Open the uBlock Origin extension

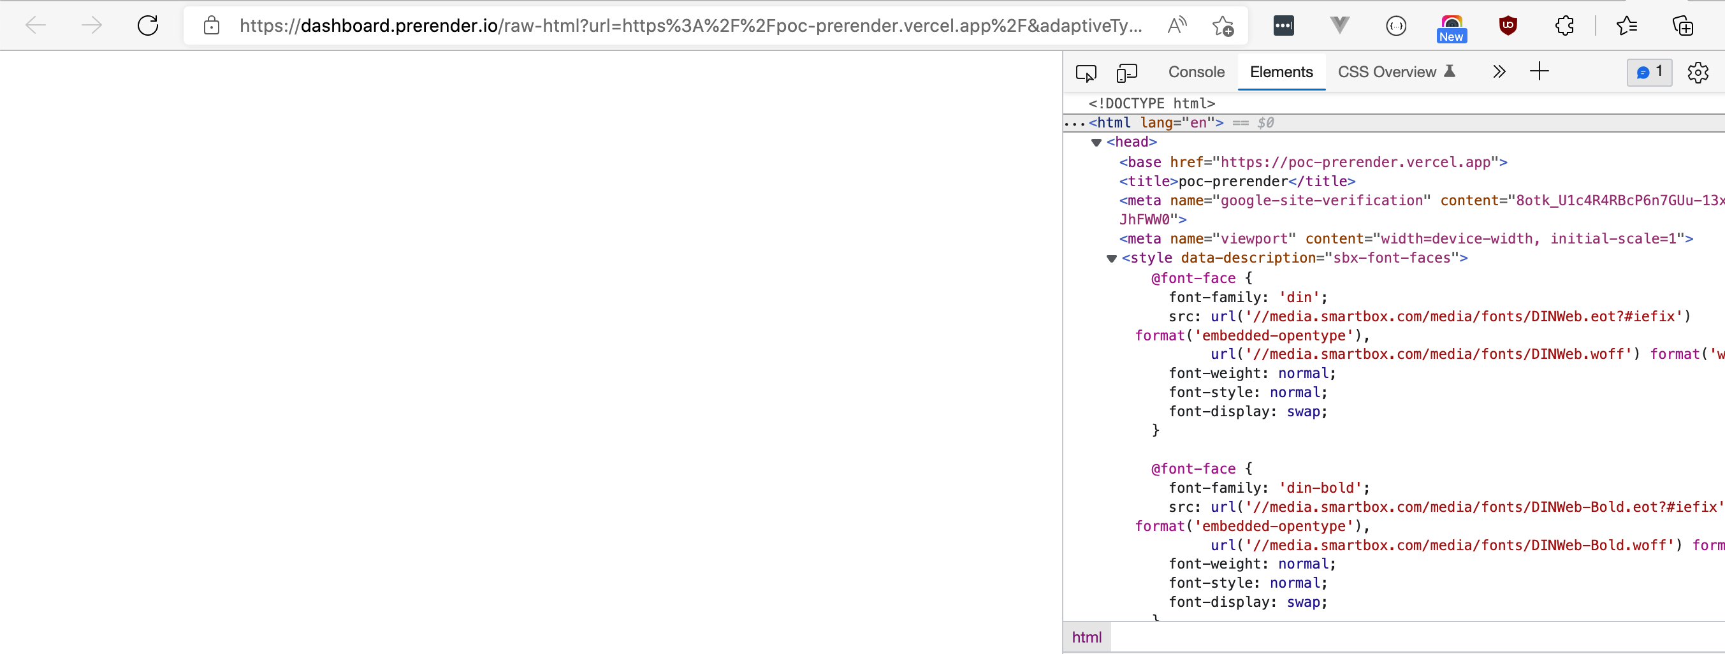(x=1508, y=25)
